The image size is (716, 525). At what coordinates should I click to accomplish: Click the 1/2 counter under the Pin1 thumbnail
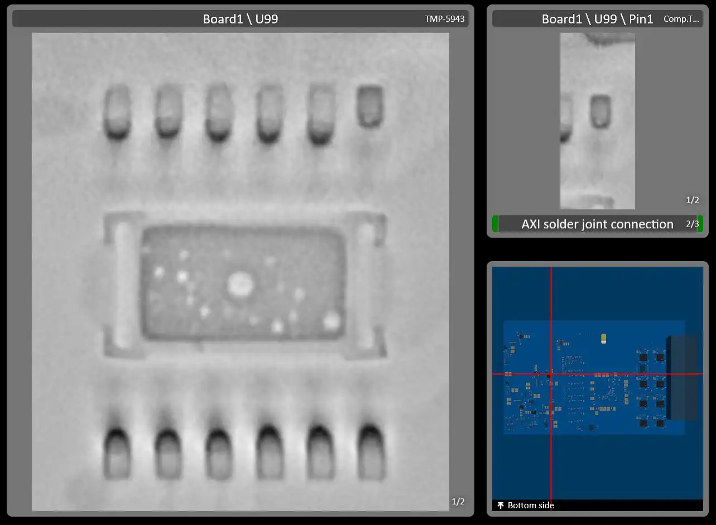pos(692,200)
